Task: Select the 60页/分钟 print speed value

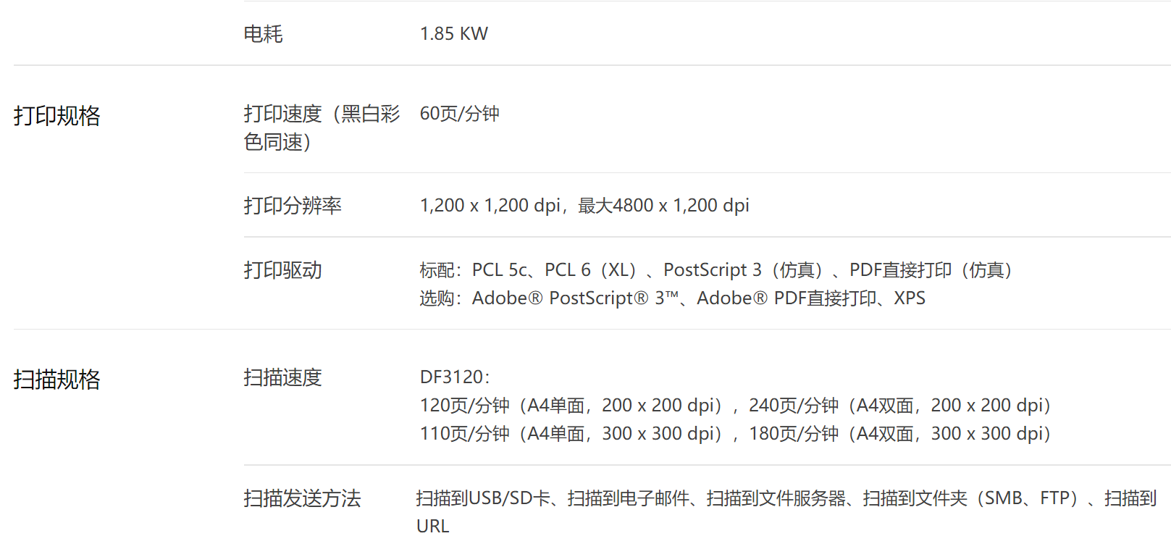Action: [x=459, y=114]
